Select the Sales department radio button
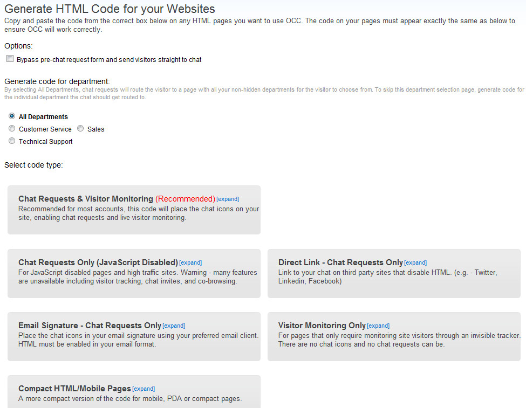This screenshot has height=408, width=526. [80, 128]
